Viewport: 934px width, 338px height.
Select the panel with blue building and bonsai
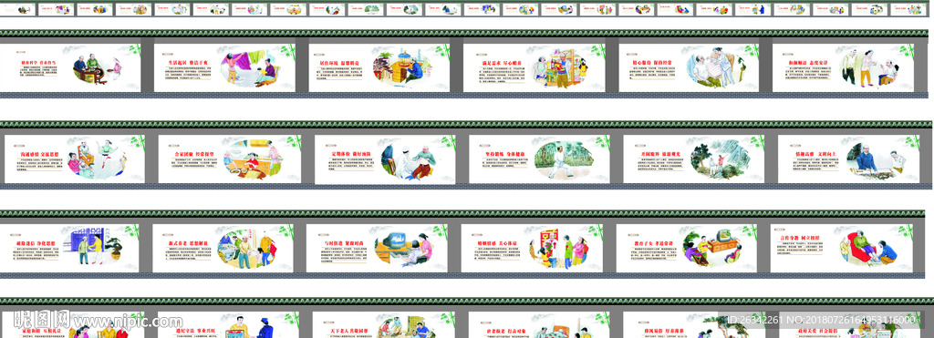[70, 248]
